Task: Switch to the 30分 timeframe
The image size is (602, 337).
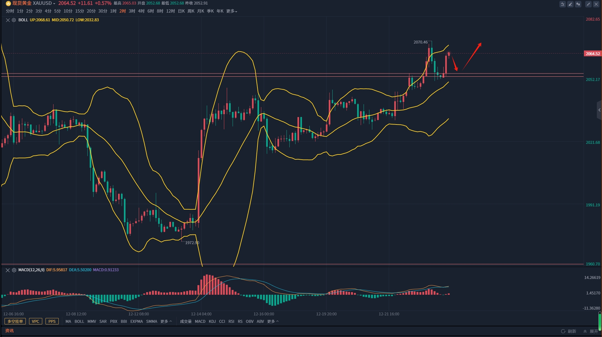Action: (x=103, y=11)
